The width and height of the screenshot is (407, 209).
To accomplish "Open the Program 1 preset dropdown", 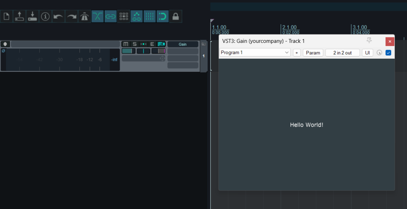I will [255, 53].
